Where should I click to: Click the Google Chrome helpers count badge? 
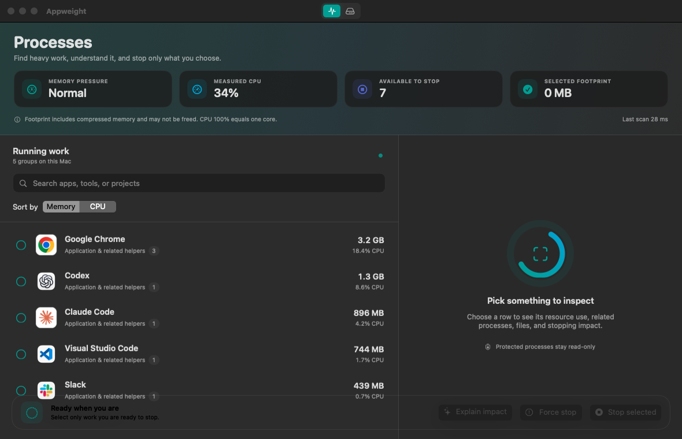pos(154,251)
